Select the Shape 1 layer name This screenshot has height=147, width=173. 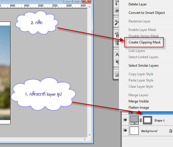(159, 120)
